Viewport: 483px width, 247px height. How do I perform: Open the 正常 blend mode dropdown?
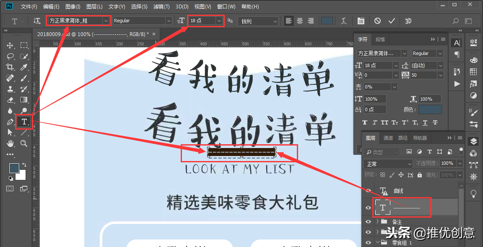[387, 163]
